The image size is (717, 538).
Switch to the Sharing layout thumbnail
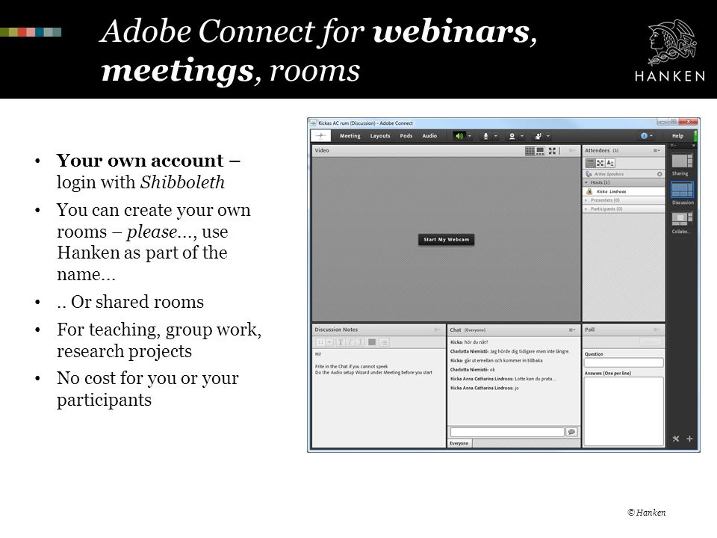682,161
